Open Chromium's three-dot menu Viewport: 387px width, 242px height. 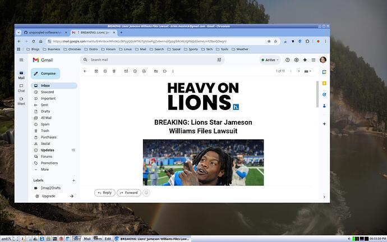tap(325, 42)
